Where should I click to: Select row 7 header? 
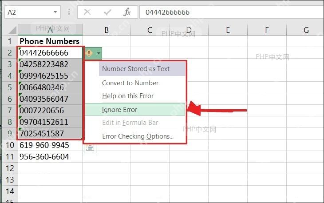click(x=10, y=111)
